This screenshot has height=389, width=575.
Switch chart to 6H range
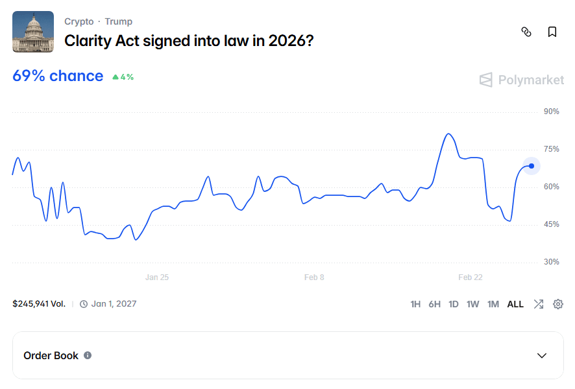[x=434, y=304]
